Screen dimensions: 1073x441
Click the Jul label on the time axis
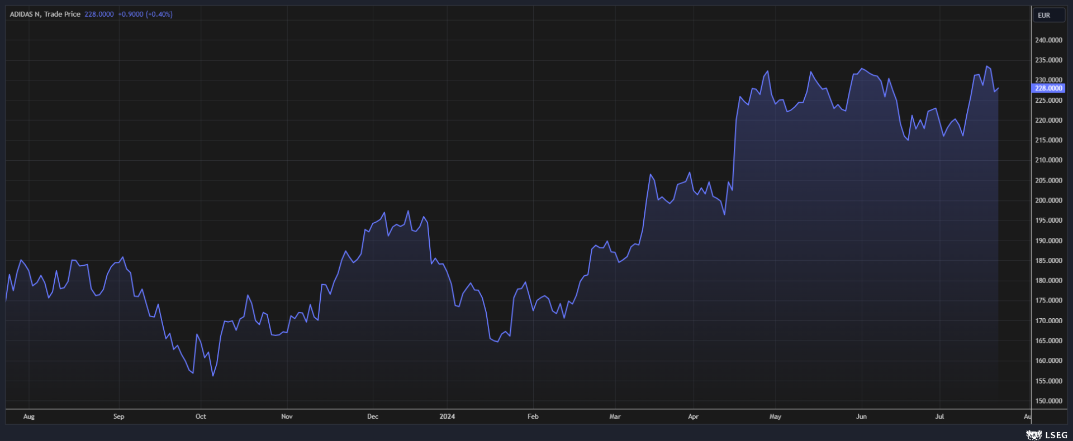(x=939, y=416)
